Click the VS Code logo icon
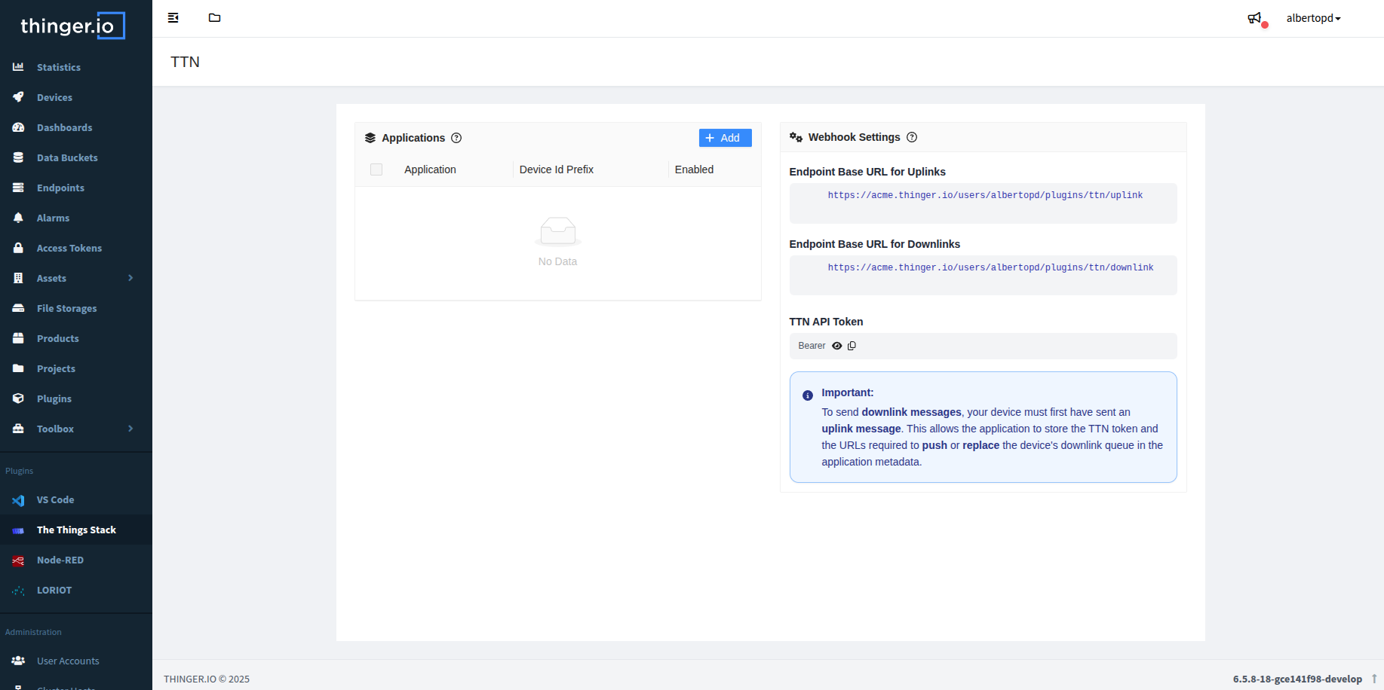 coord(18,500)
